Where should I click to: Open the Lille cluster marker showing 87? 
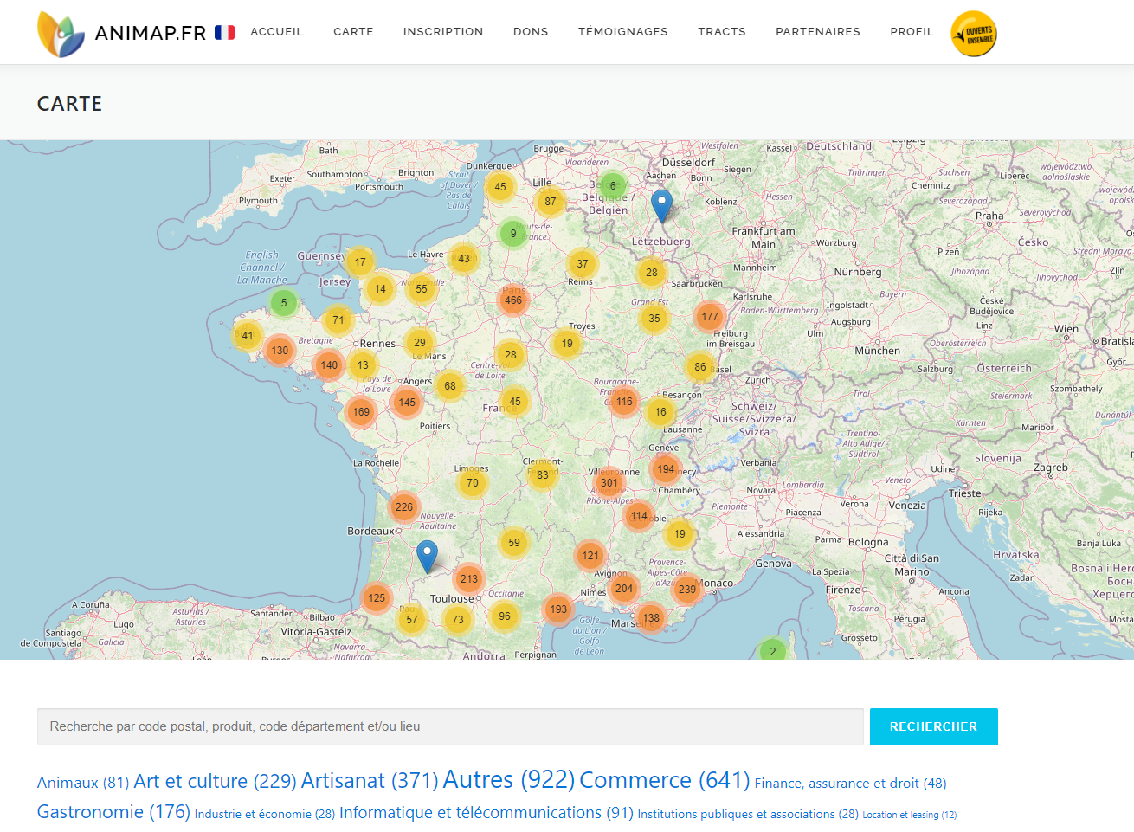[x=551, y=202]
